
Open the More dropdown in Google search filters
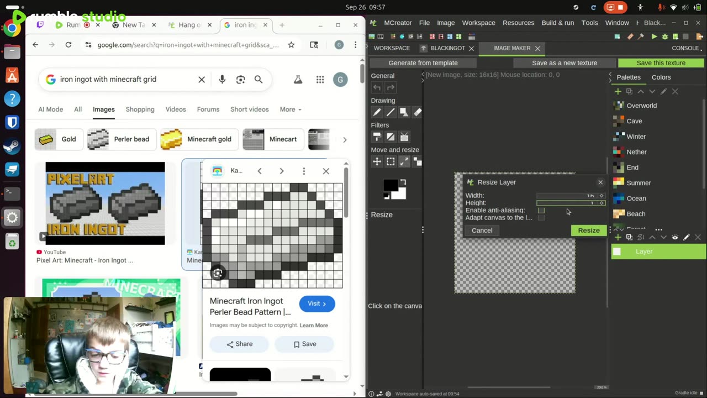point(291,109)
